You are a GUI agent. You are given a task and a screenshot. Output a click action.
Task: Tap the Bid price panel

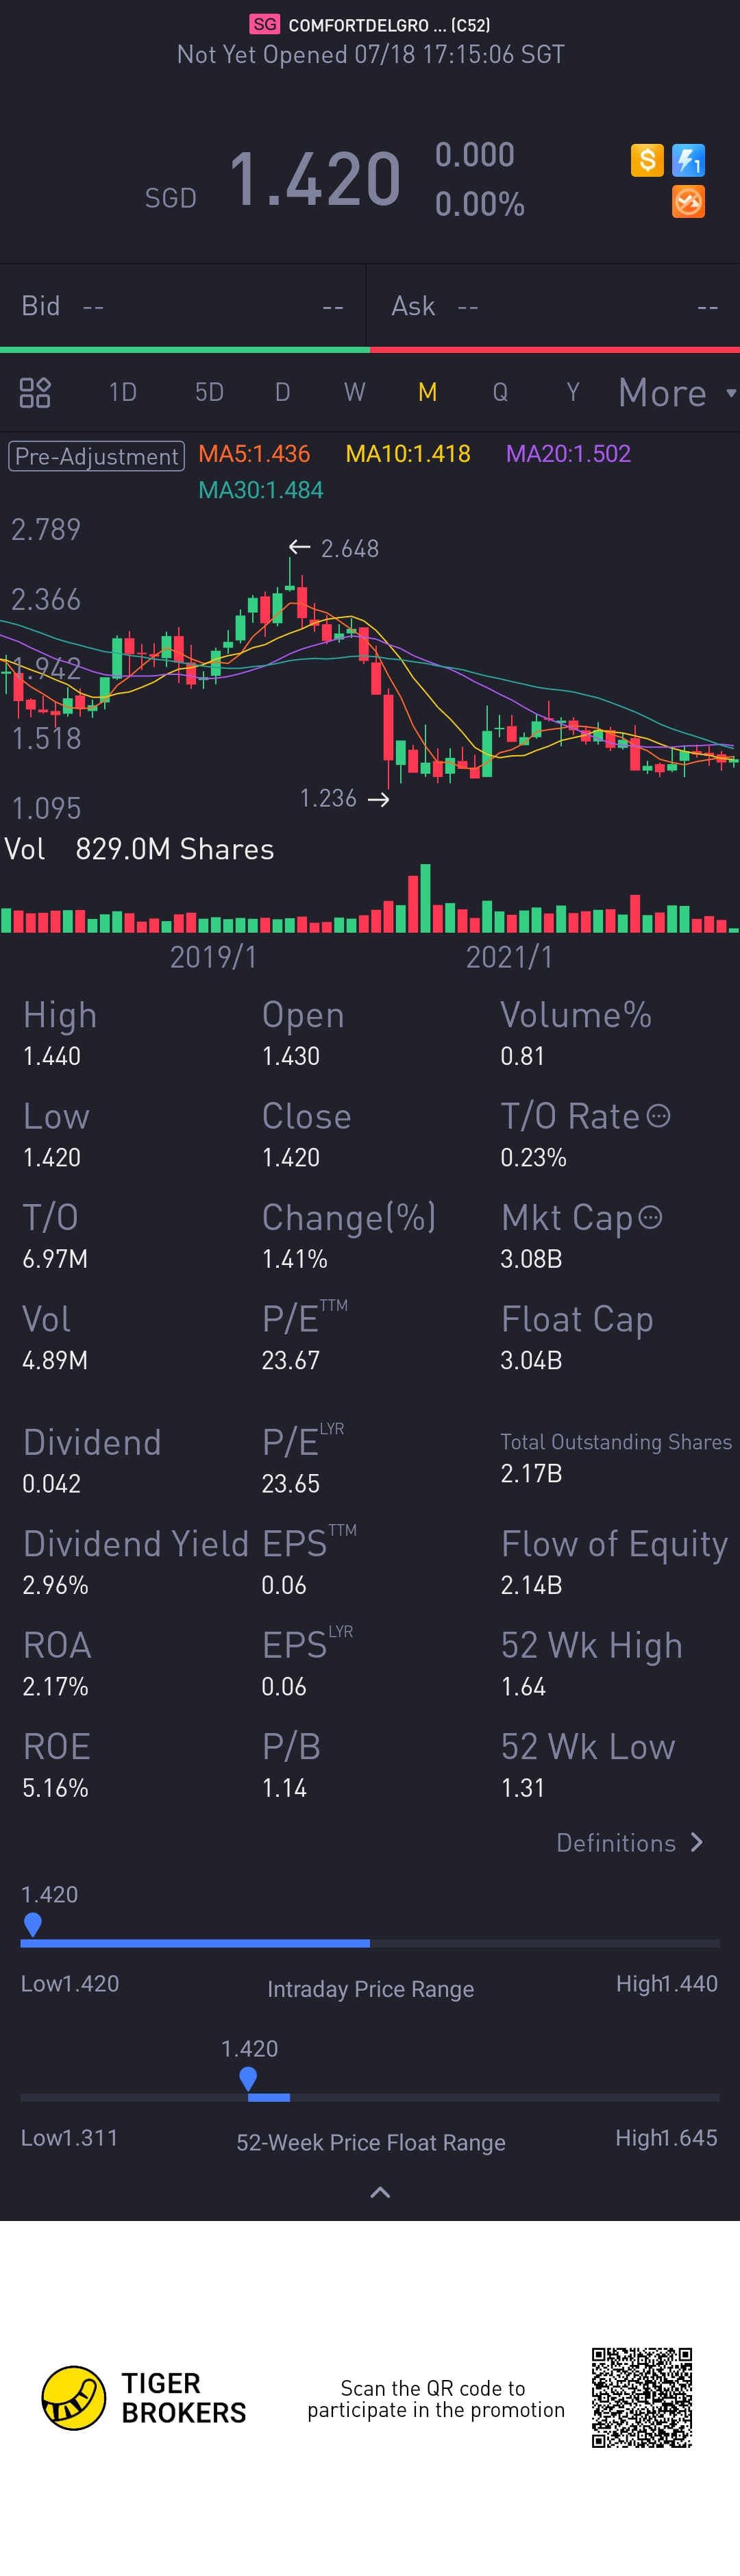(183, 306)
